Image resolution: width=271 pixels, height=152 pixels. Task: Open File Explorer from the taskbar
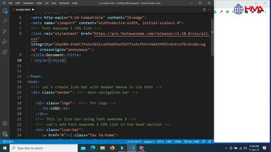click(102, 148)
